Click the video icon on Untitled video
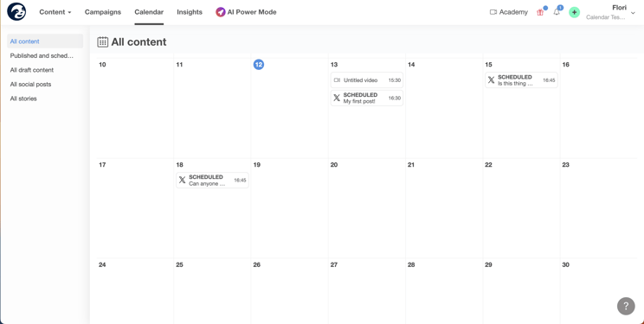644x324 pixels. 337,80
